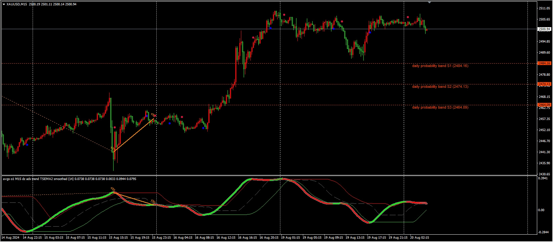
Task: Select the orange arrow at price trendline's upper end
Action: click(x=153, y=115)
